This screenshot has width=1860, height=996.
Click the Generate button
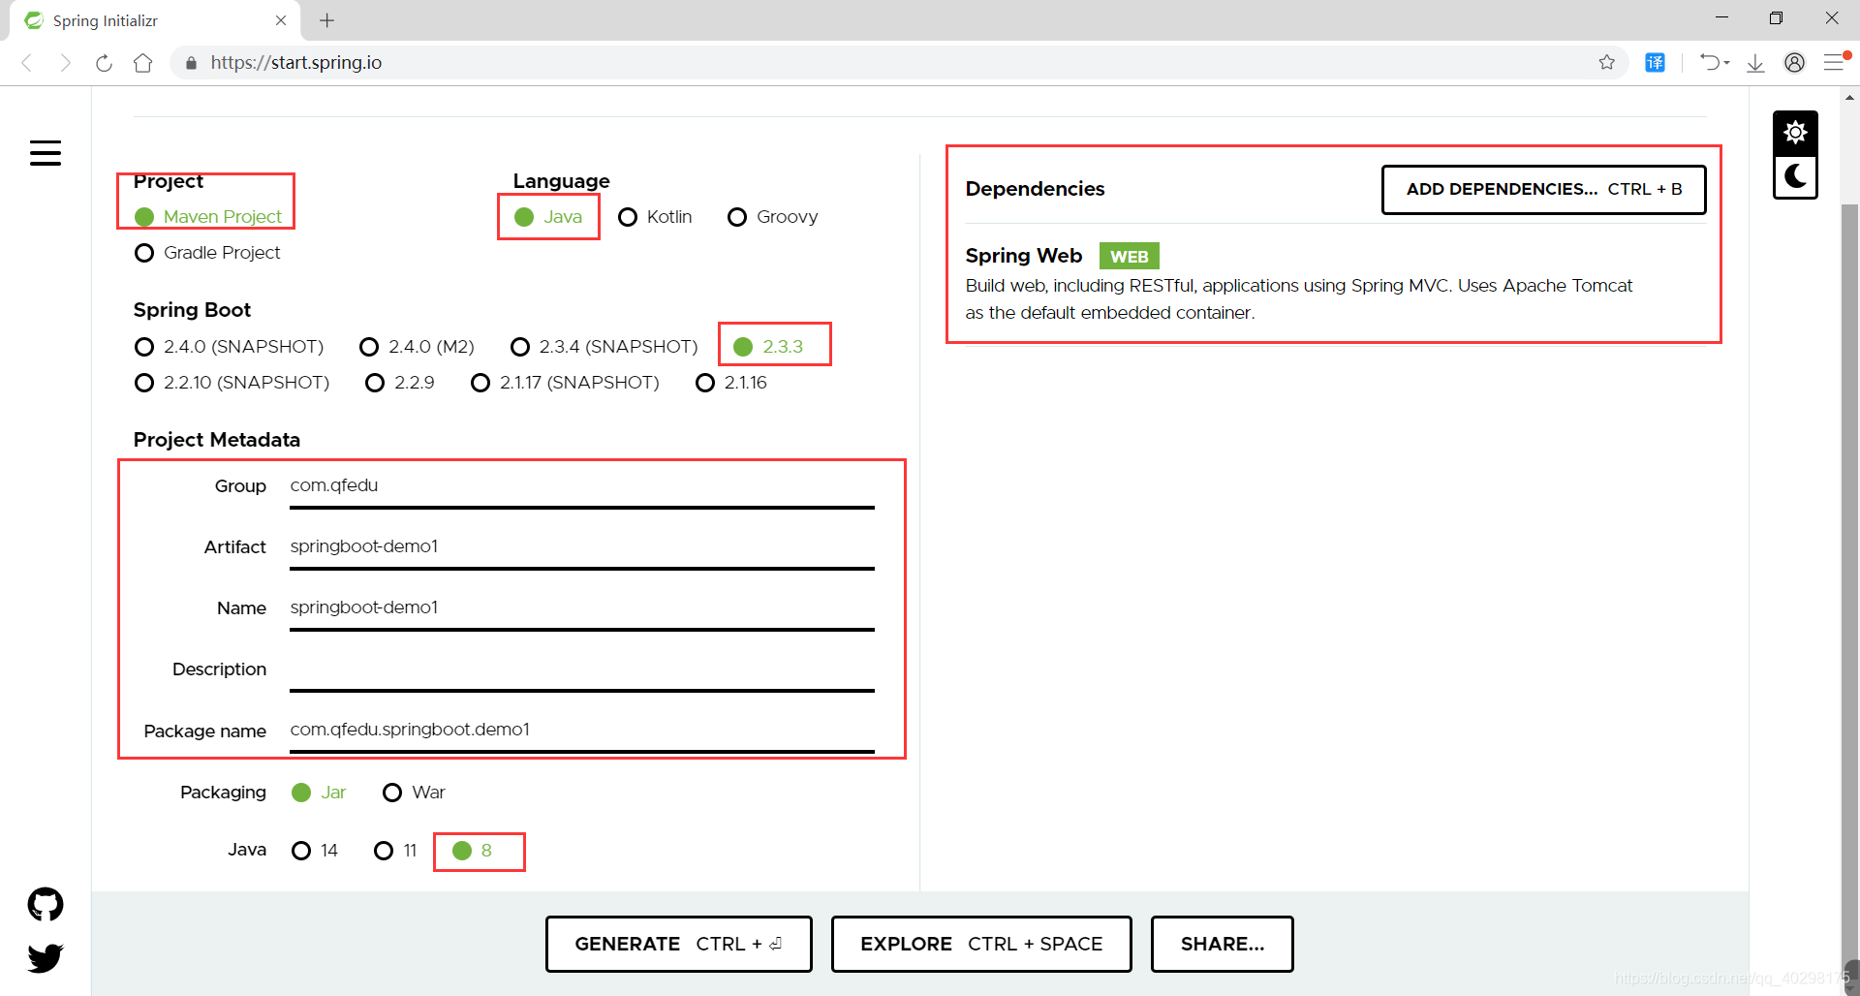click(x=678, y=944)
